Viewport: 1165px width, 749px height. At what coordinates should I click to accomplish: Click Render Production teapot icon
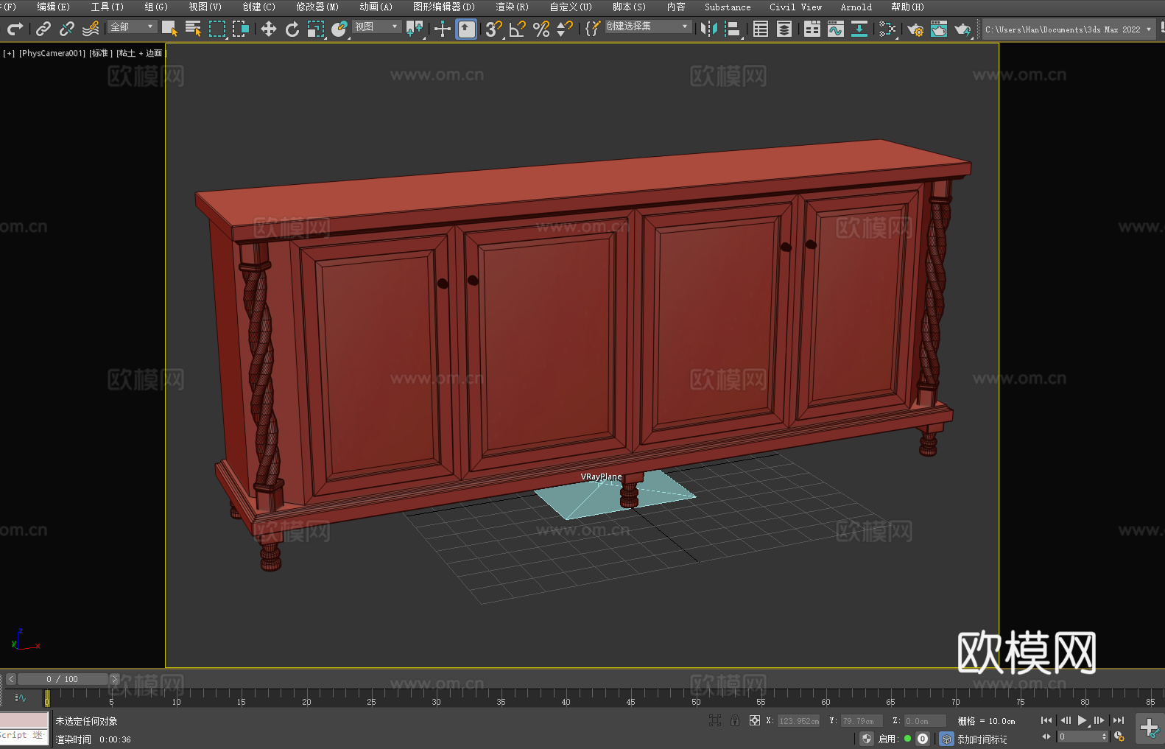point(962,29)
